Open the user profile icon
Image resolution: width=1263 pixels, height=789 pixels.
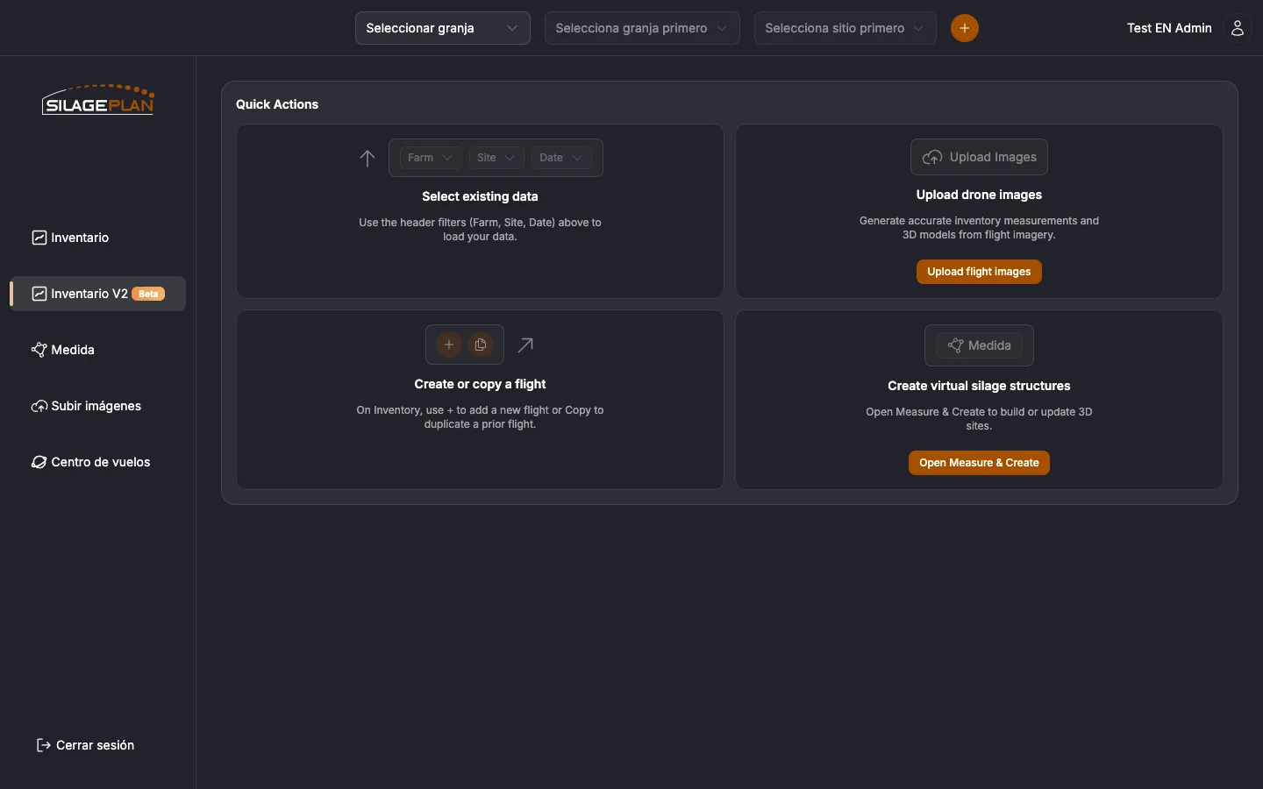coord(1237,28)
